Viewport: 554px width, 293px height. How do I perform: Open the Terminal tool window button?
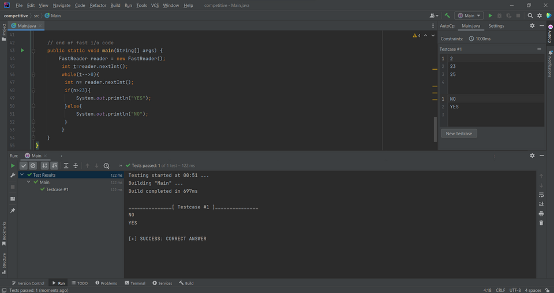tap(135, 283)
